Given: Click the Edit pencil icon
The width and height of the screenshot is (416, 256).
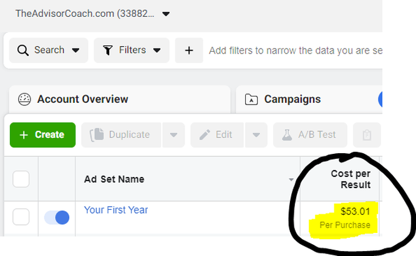Looking at the screenshot, I should [x=205, y=135].
